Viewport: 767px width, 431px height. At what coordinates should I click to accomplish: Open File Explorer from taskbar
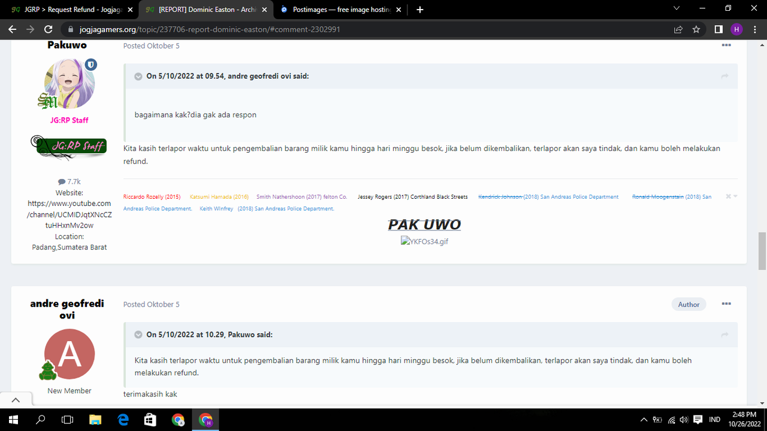pos(95,419)
